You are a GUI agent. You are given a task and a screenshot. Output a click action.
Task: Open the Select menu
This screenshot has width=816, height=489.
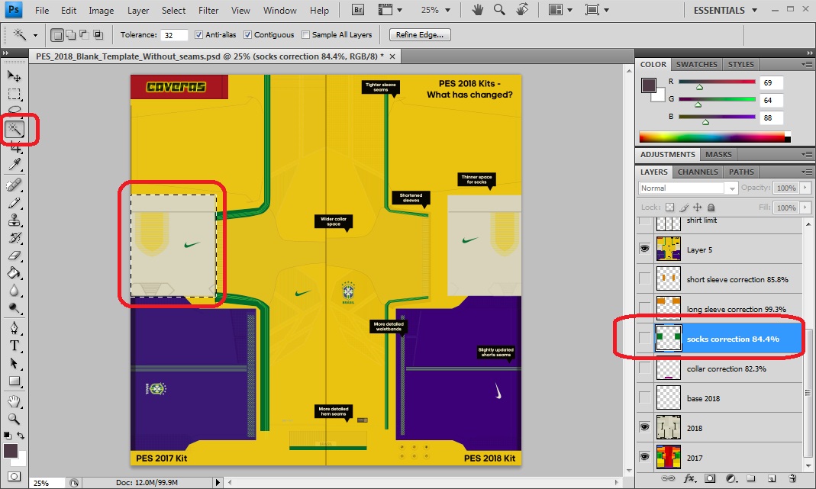pyautogui.click(x=173, y=11)
